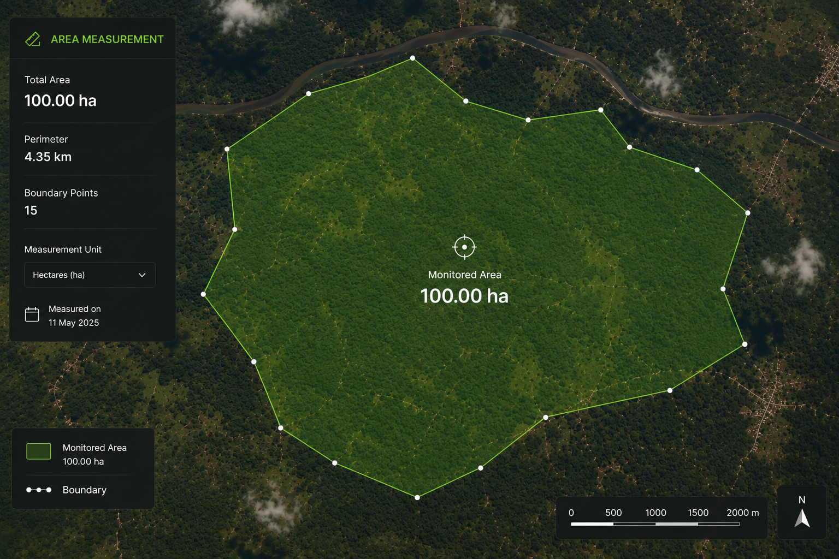Click the 'Perimeter' label

pyautogui.click(x=46, y=139)
